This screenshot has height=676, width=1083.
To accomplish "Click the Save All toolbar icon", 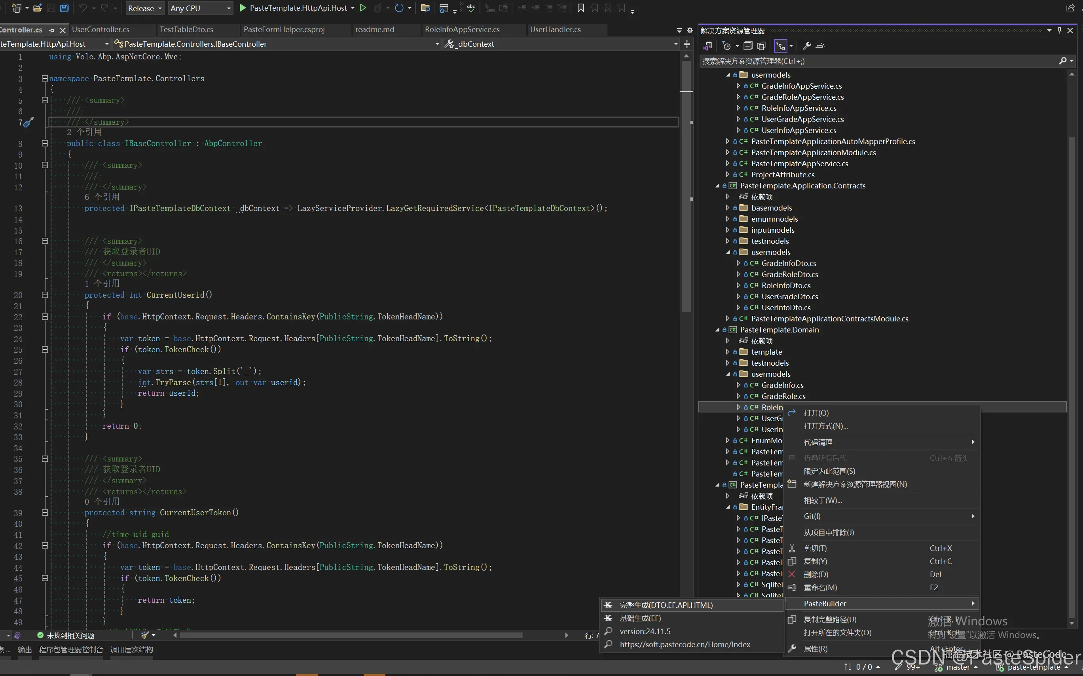I will [64, 8].
